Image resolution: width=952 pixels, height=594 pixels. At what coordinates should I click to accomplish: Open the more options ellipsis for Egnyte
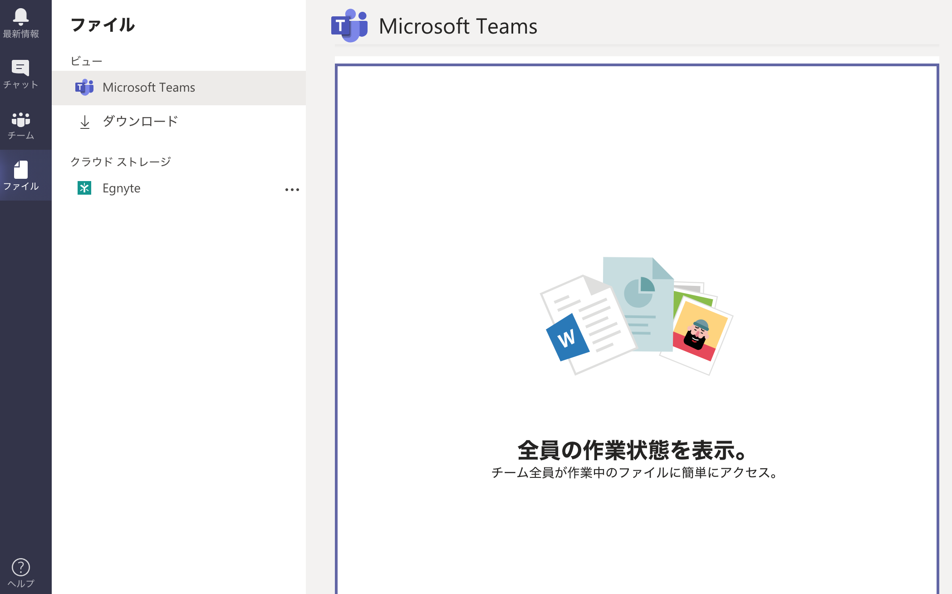pyautogui.click(x=292, y=190)
